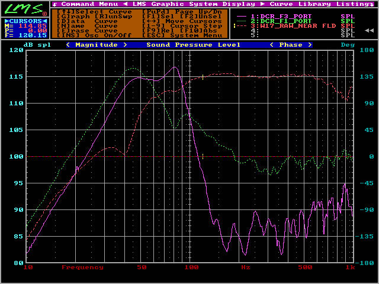This screenshot has height=284, width=379.
Task: Click the 100 dB scale label
Action: (x=17, y=156)
